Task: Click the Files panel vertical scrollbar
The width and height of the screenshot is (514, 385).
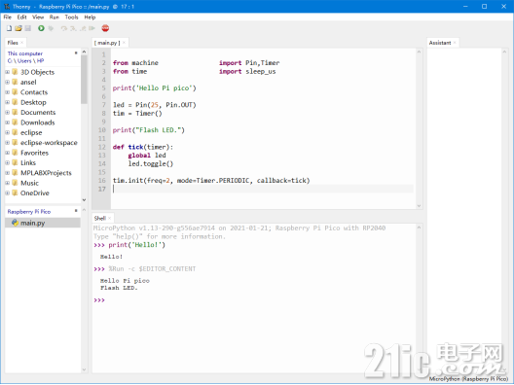Action: click(84, 125)
